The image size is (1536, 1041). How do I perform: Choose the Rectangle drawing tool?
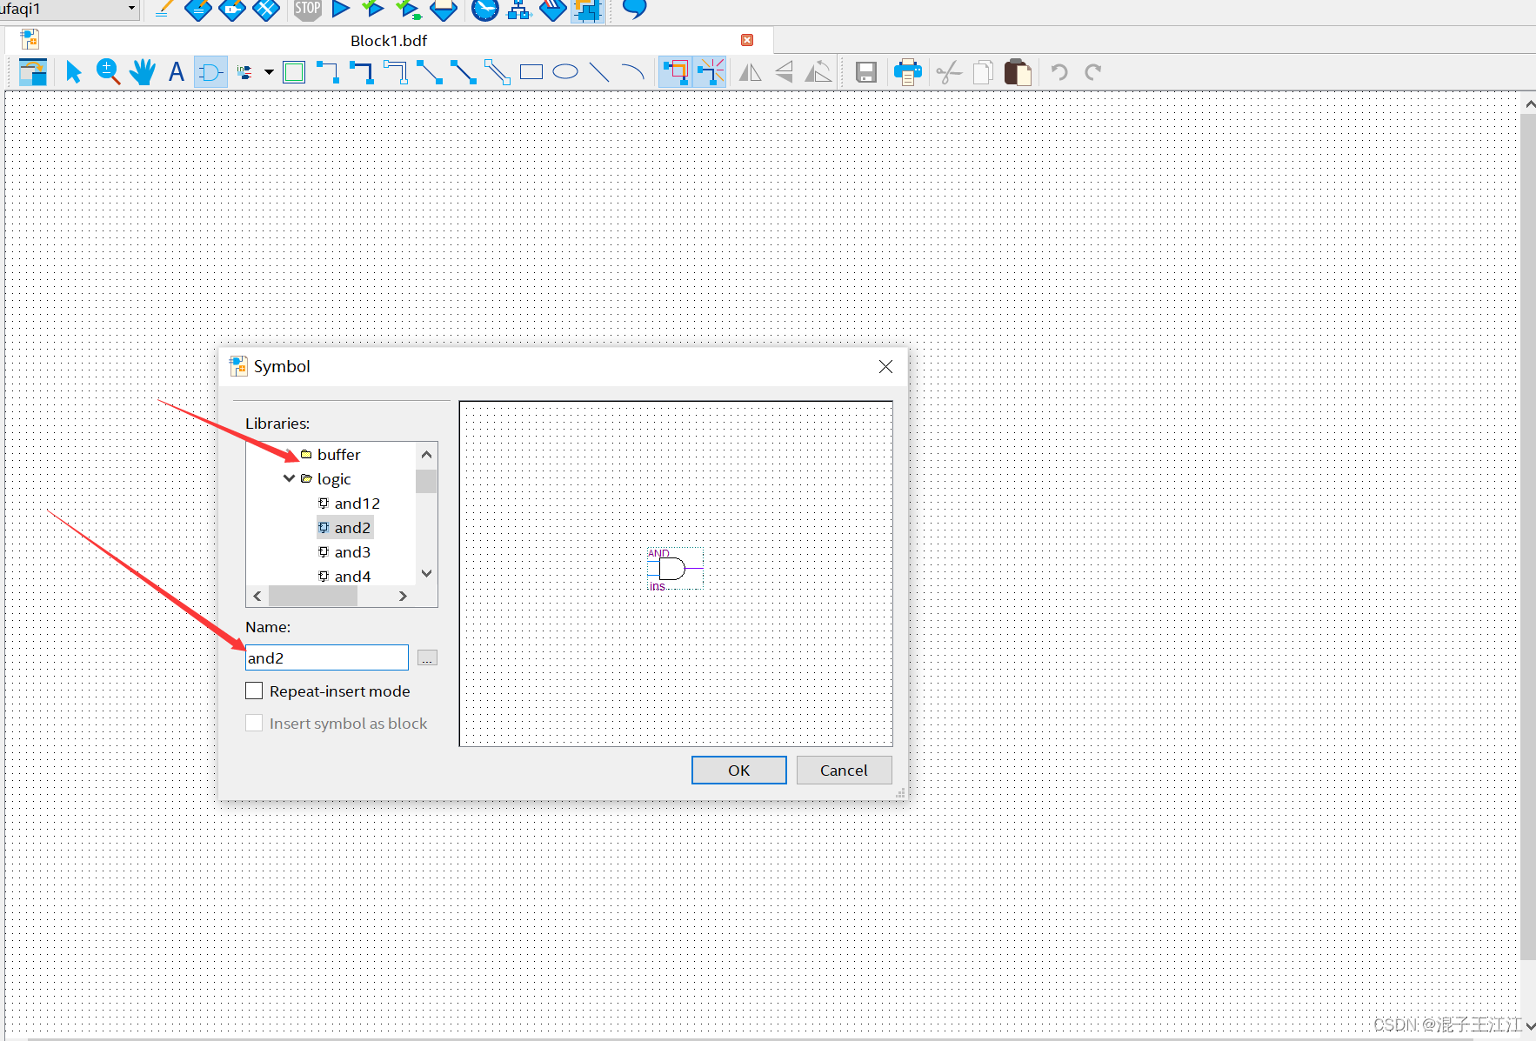(531, 72)
